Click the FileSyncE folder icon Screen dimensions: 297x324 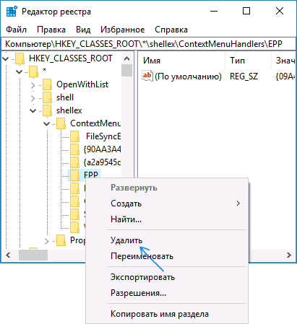coord(74,136)
